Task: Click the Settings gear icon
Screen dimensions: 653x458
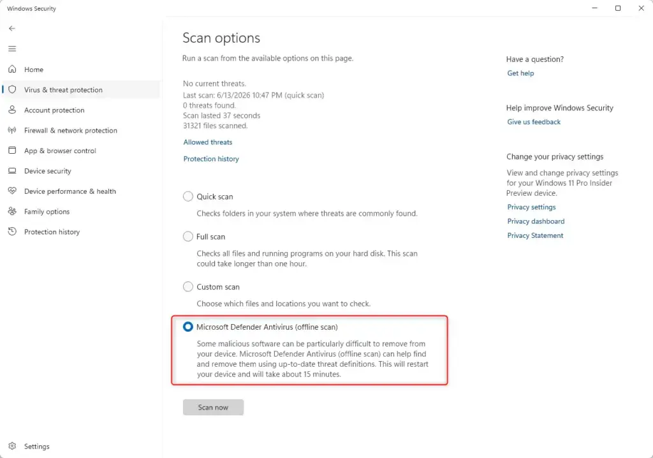Action: click(12, 446)
